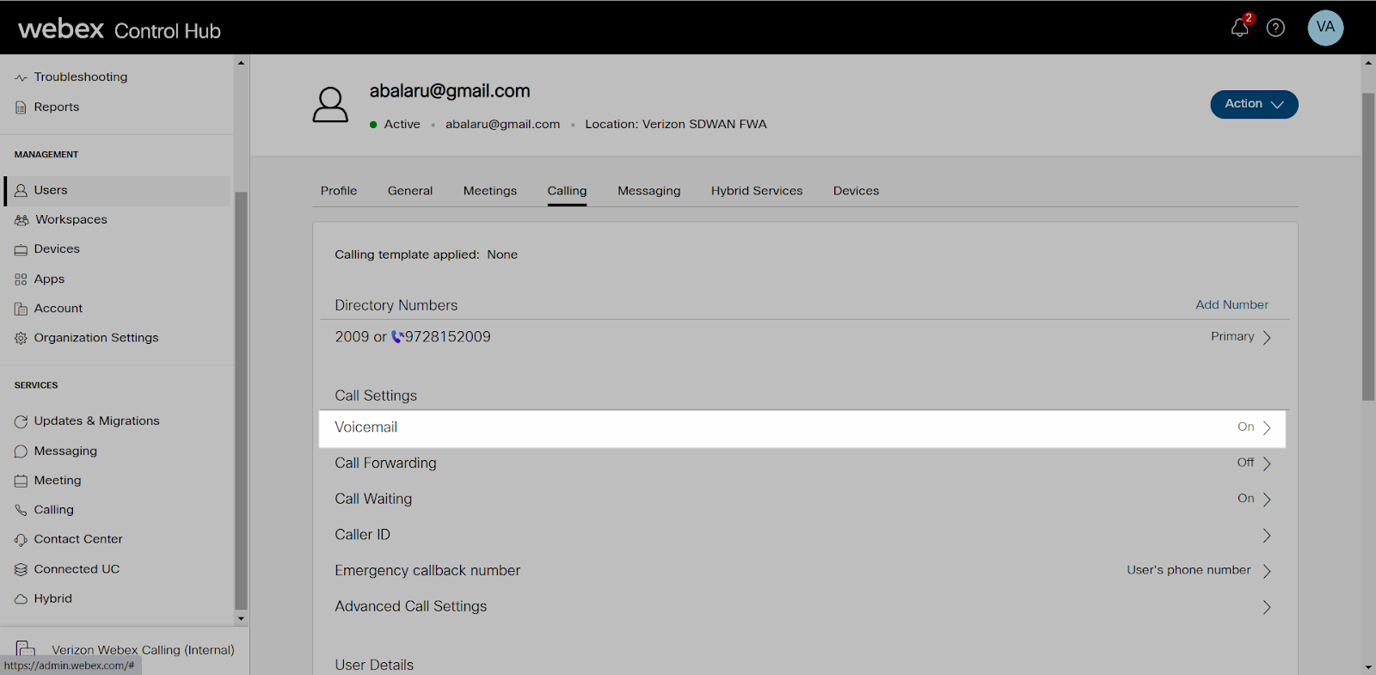Click the Updates & Migrations refresh icon
Viewport: 1376px width, 675px height.
21,421
